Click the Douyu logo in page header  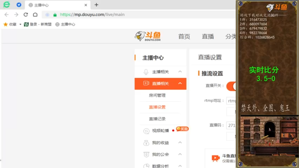coord(148,36)
